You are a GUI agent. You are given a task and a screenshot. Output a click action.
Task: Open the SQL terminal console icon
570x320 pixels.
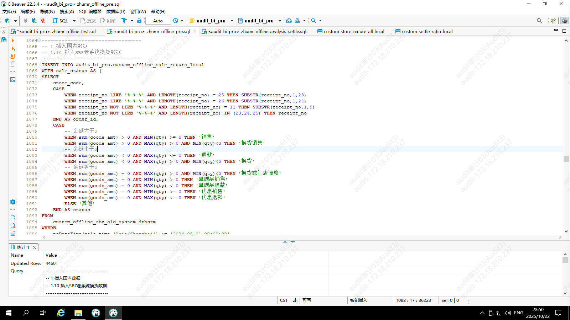point(13,80)
